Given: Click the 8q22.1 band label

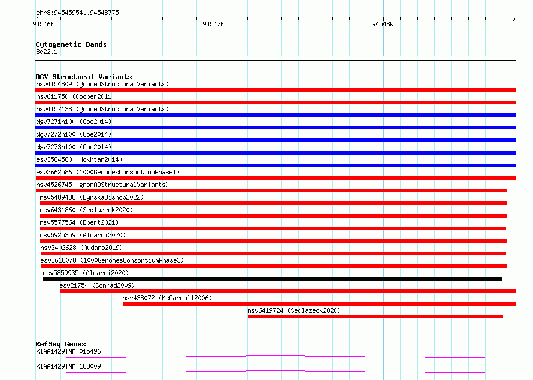Looking at the screenshot, I should [47, 52].
